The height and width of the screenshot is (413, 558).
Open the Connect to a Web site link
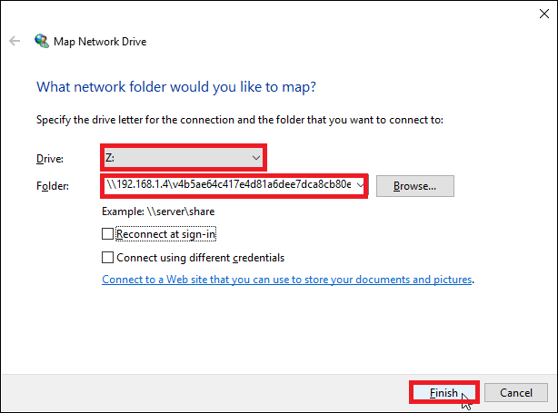click(x=287, y=280)
